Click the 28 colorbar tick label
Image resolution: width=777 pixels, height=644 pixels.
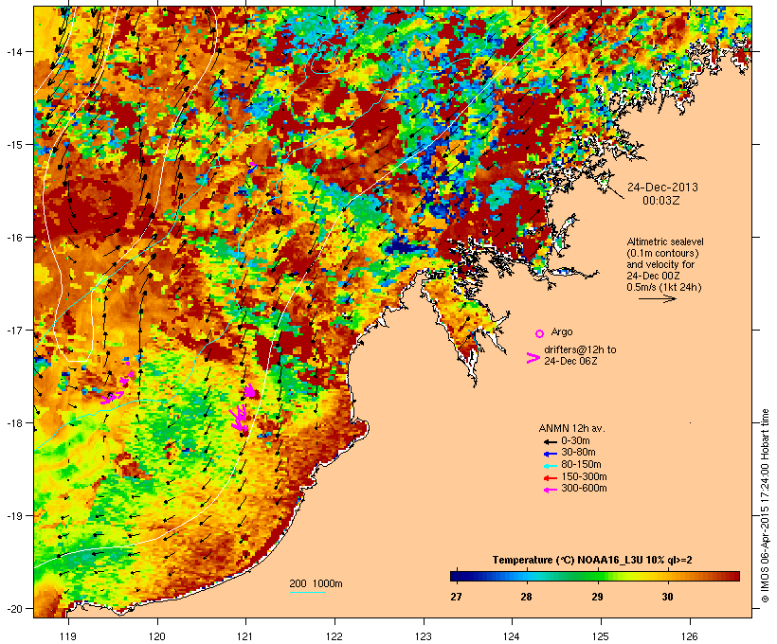pyautogui.click(x=526, y=597)
